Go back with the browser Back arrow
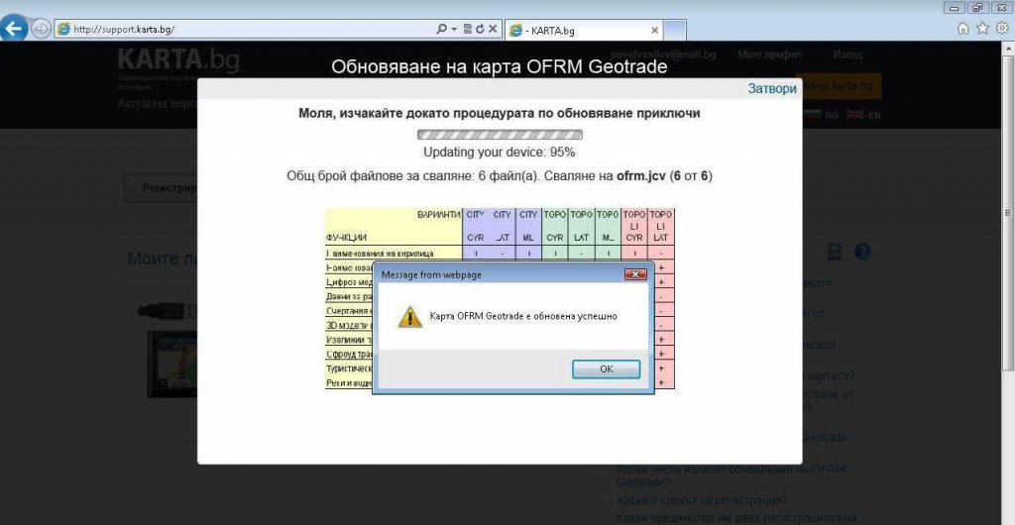 coord(14,29)
